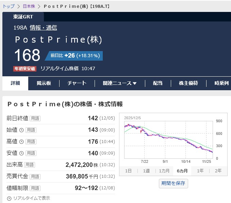Click 用語 button next to 前日終値
This screenshot has width=231, height=203.
(x=35, y=119)
